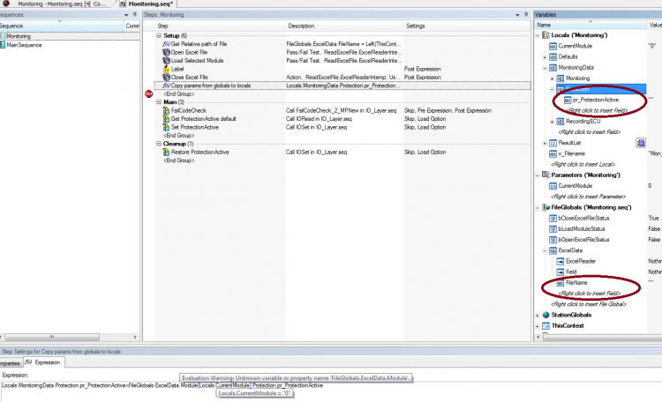
Task: Collapse the ExcelData container
Action: pyautogui.click(x=545, y=250)
